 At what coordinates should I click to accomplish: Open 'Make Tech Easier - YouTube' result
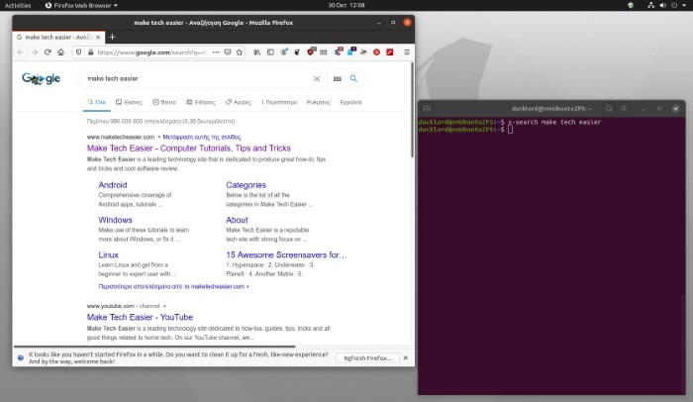pos(140,317)
